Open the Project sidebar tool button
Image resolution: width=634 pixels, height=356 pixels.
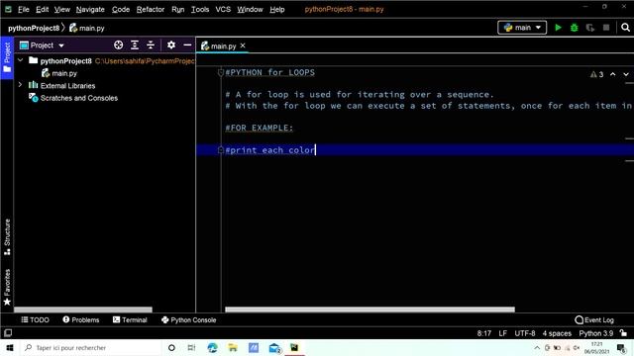[7, 57]
